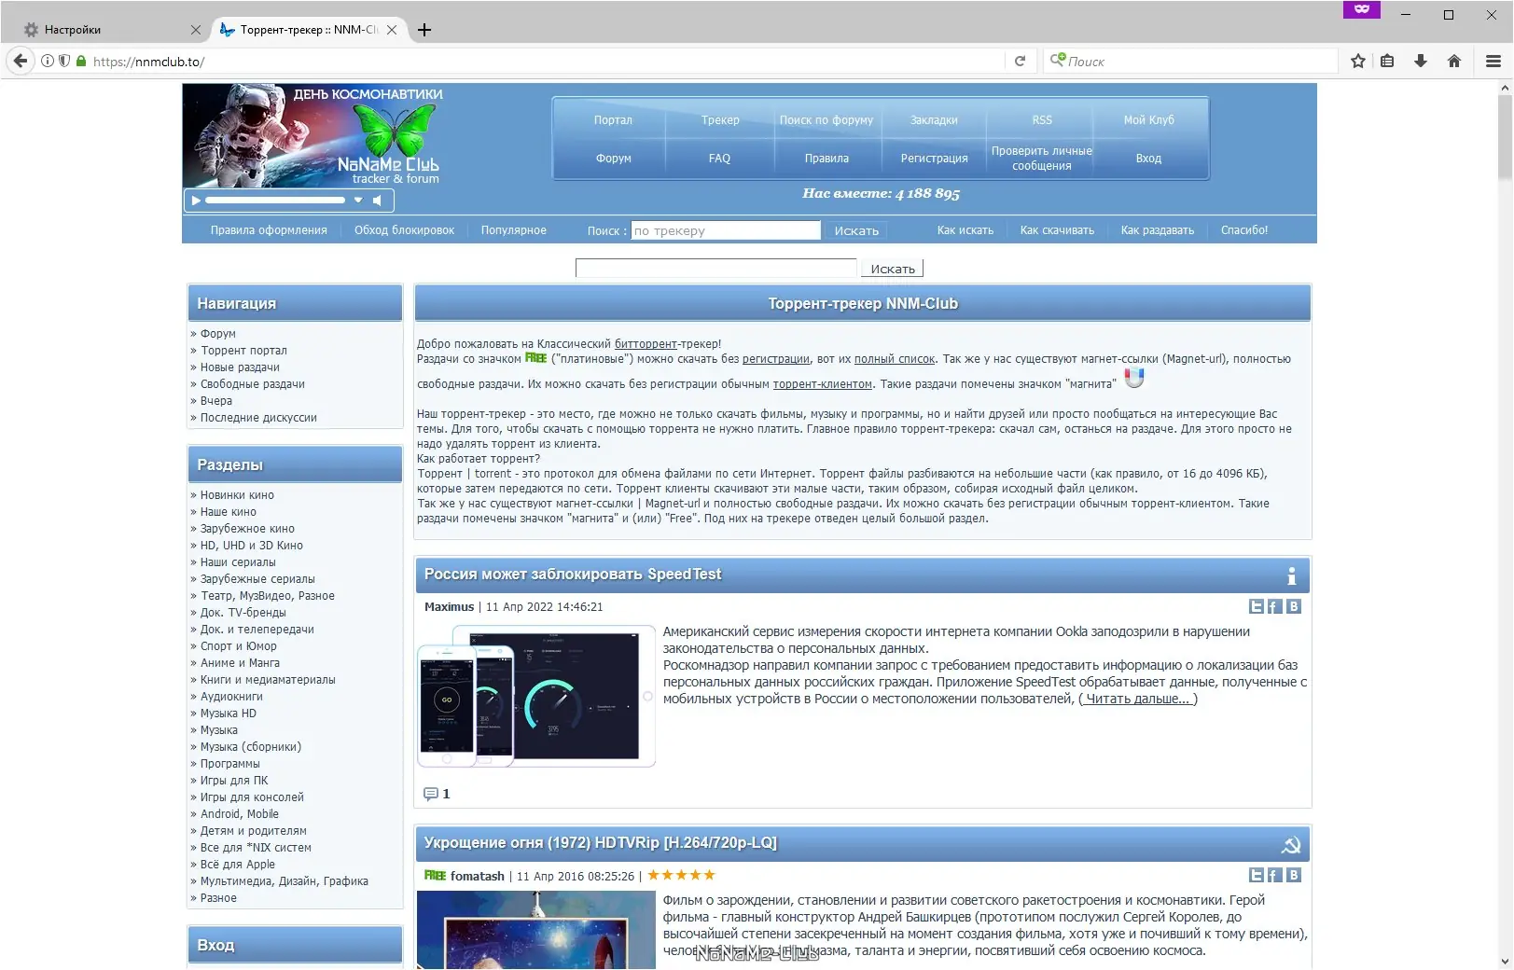This screenshot has width=1514, height=970.
Task: Open the RSS menu item
Action: coord(1042,120)
